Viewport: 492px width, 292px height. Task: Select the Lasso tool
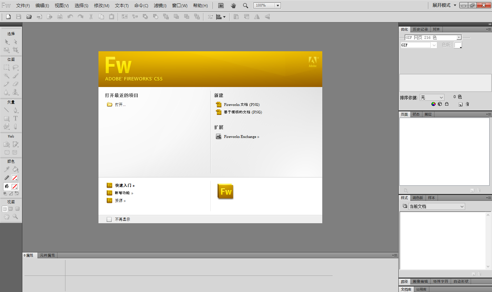(15, 68)
